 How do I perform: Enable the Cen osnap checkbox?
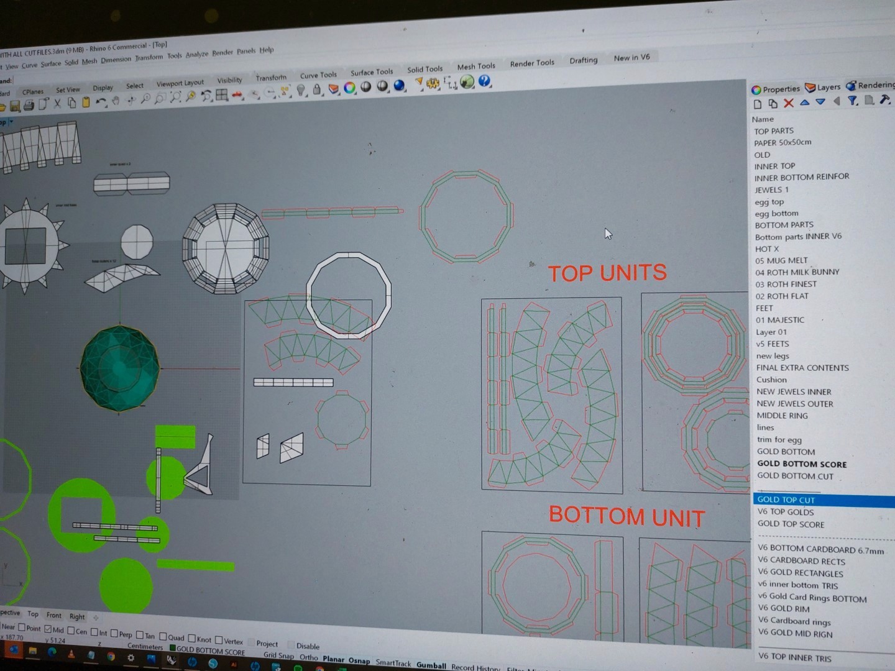pos(71,631)
